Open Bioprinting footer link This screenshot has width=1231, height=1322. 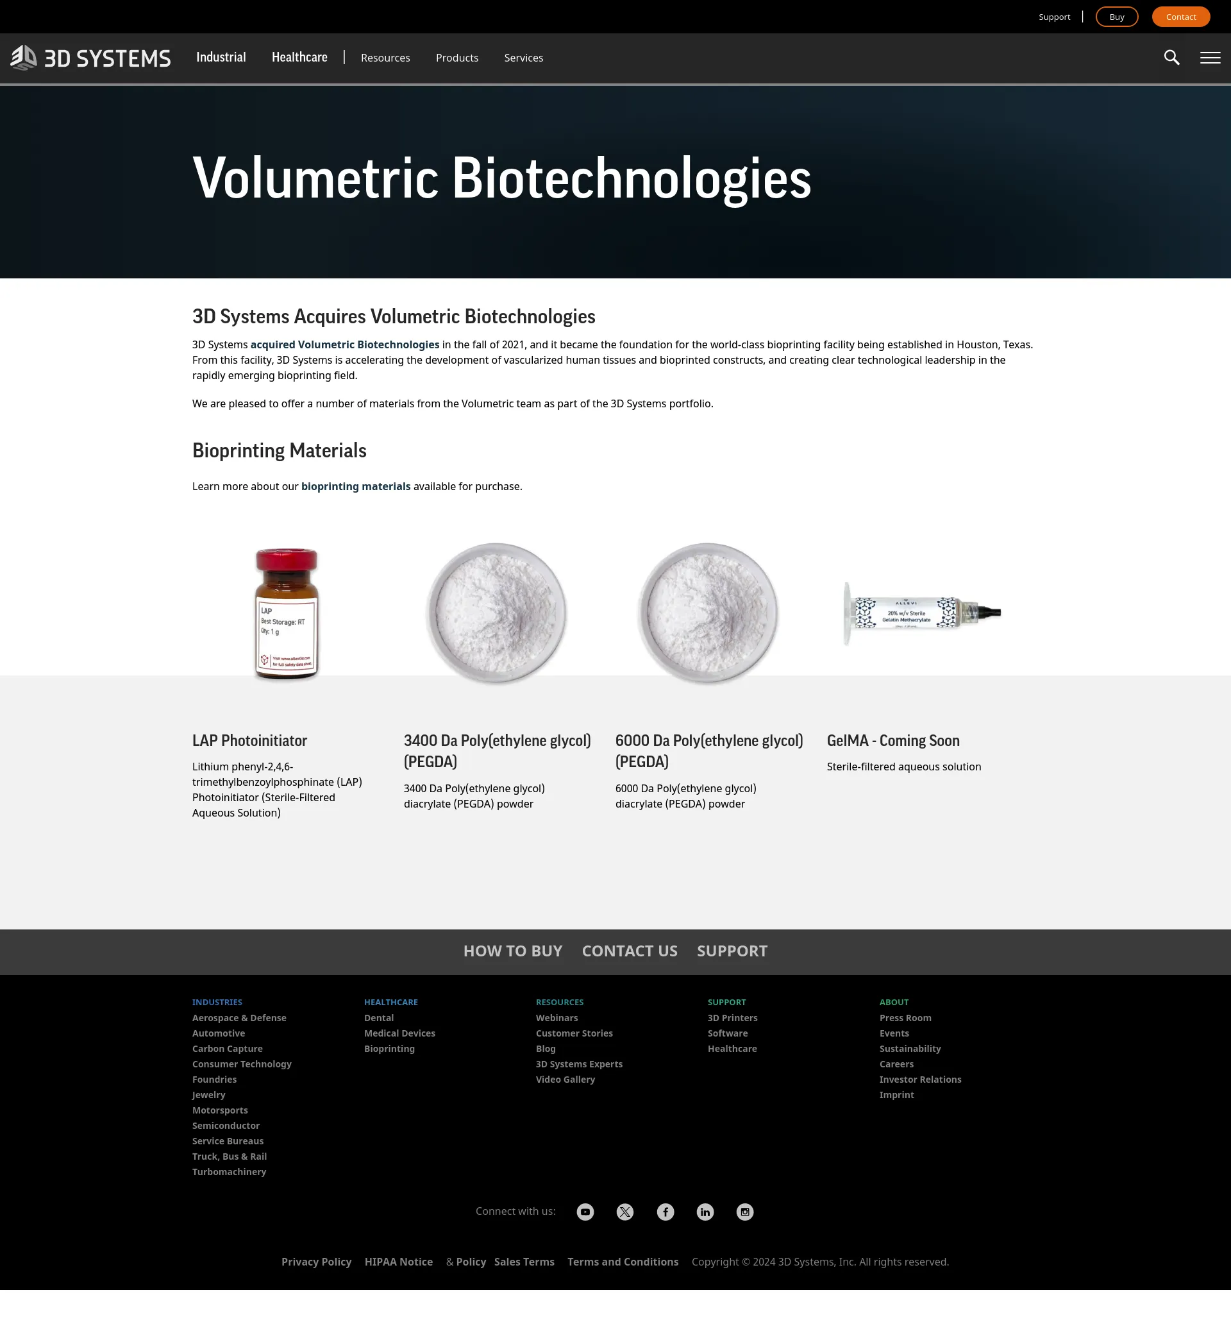(390, 1049)
